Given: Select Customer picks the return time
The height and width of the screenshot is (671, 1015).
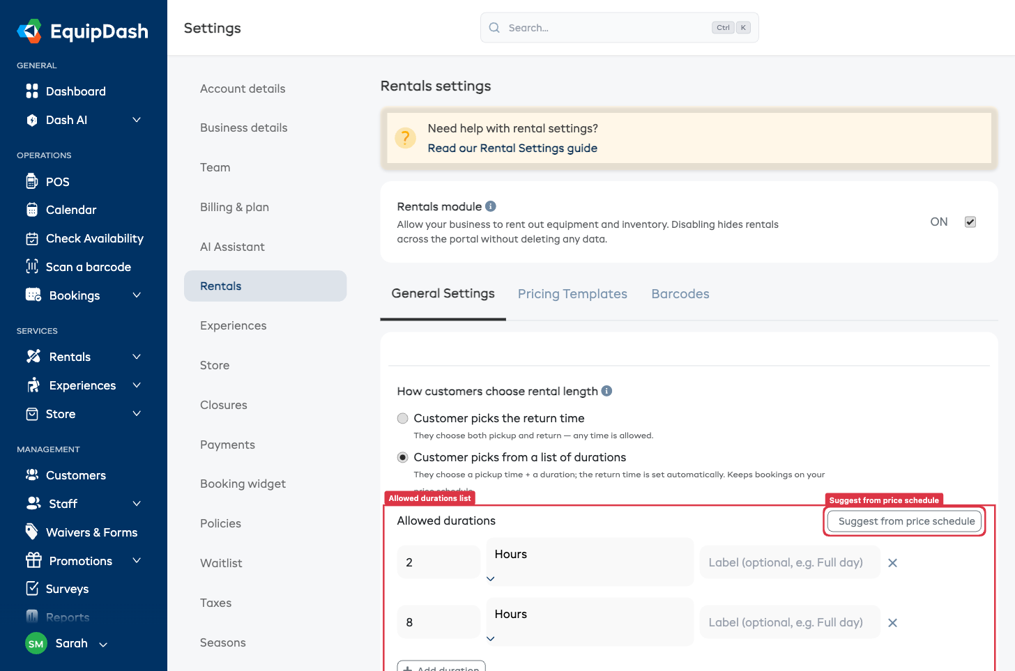Looking at the screenshot, I should [402, 418].
